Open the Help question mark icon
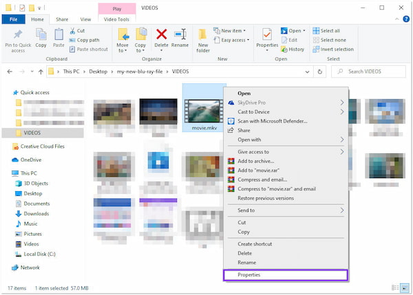 pos(406,19)
